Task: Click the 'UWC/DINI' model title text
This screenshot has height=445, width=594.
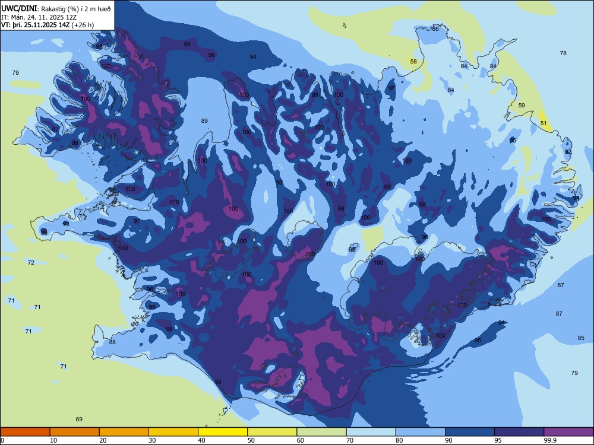Action: (x=19, y=8)
